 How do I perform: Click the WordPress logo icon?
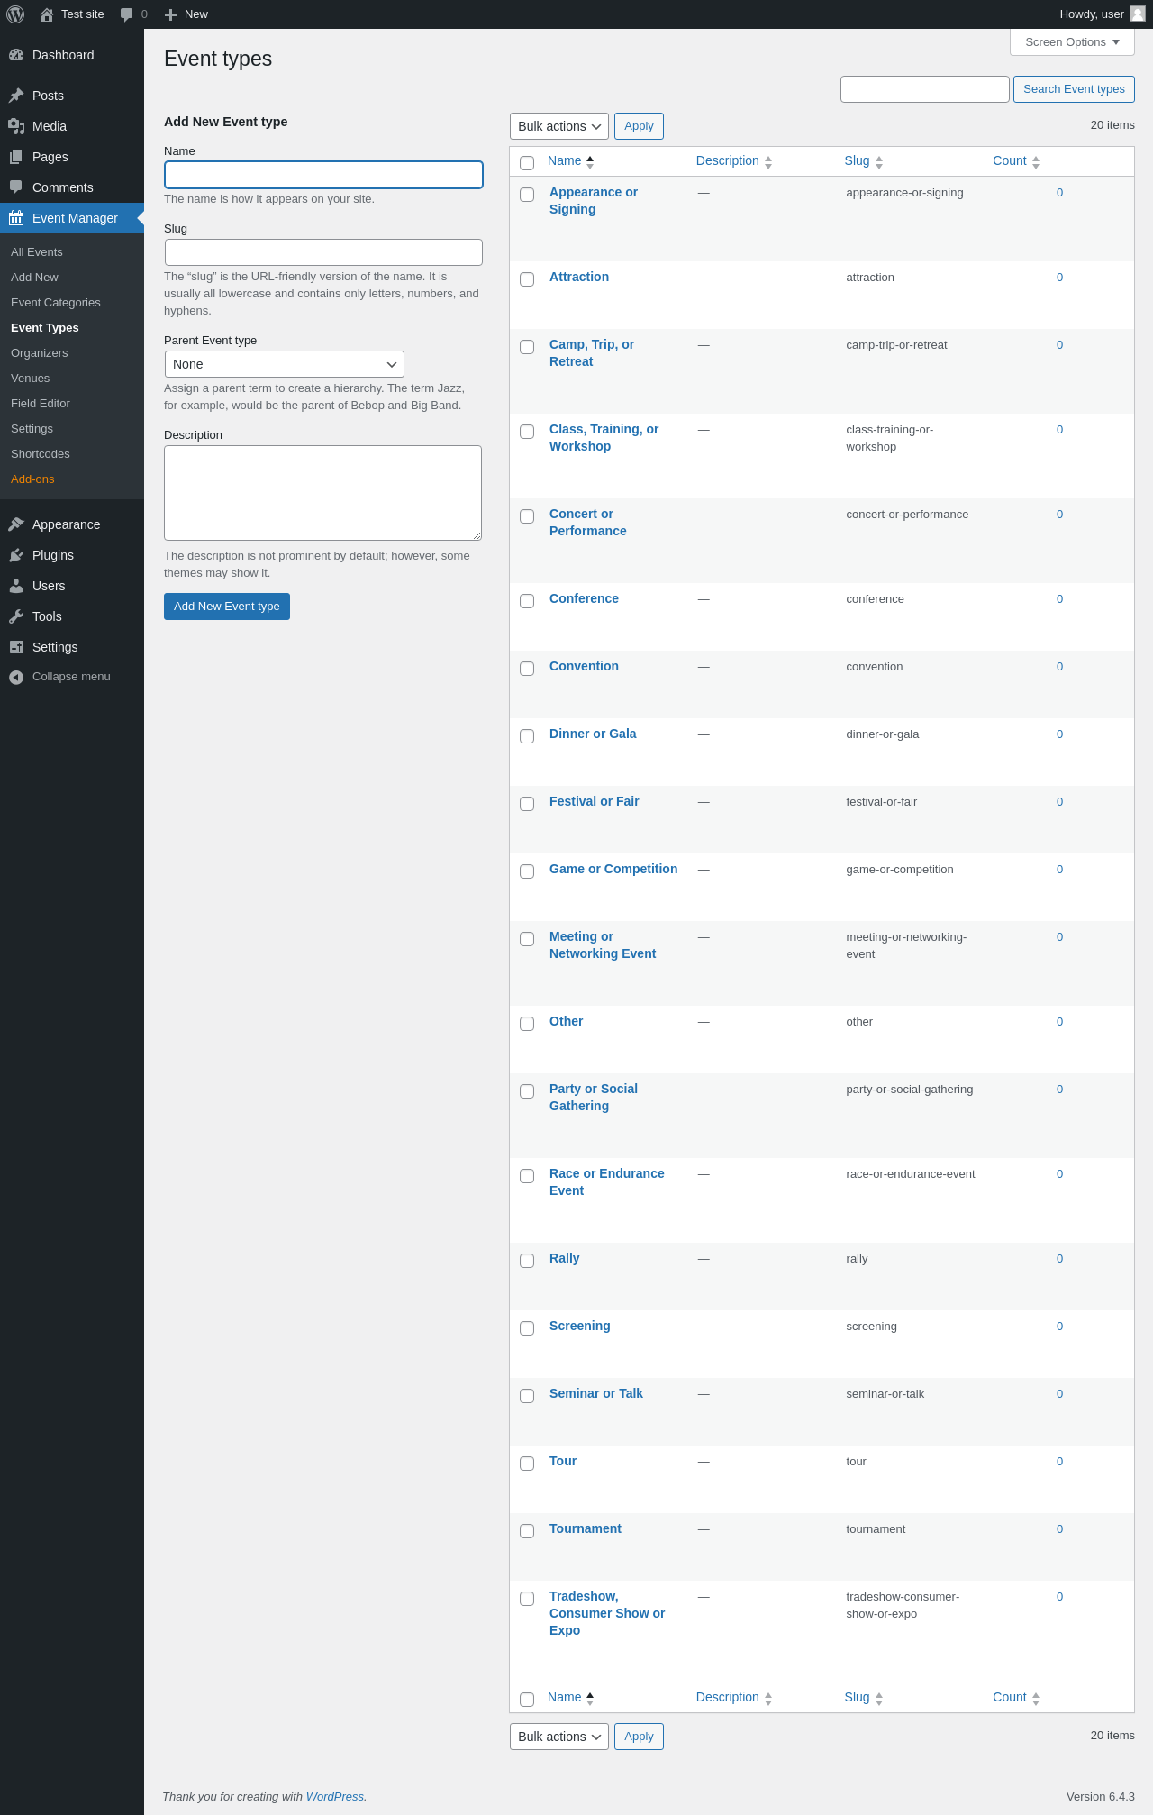point(15,14)
